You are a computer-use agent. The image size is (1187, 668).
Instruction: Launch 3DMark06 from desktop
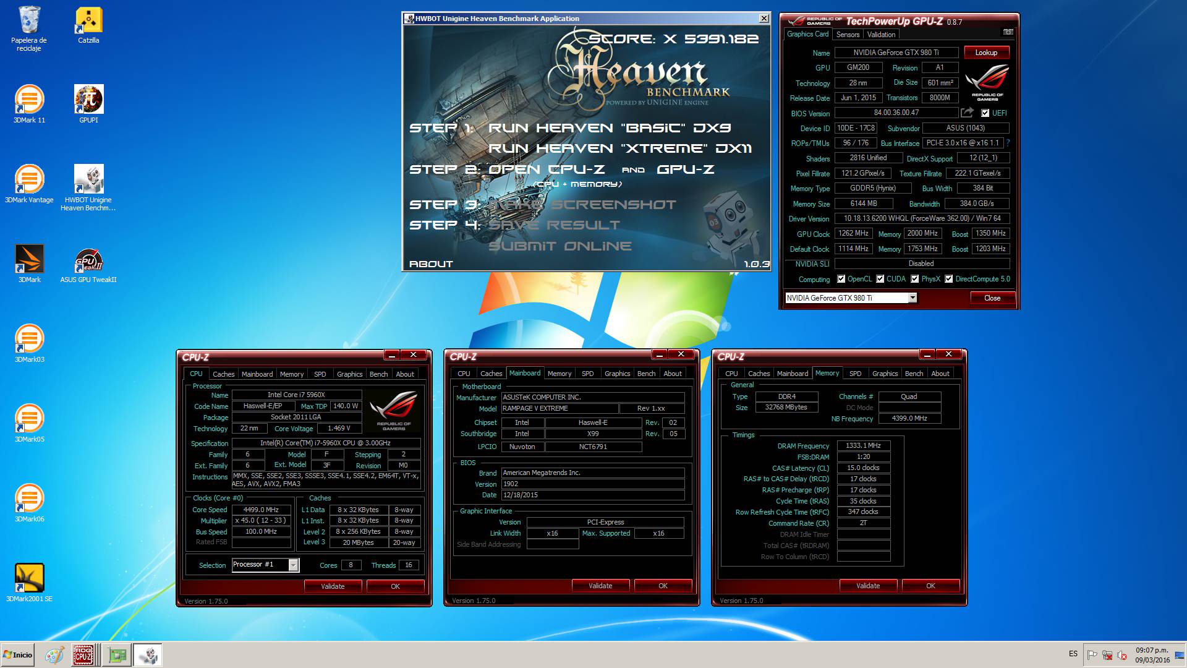pos(29,503)
